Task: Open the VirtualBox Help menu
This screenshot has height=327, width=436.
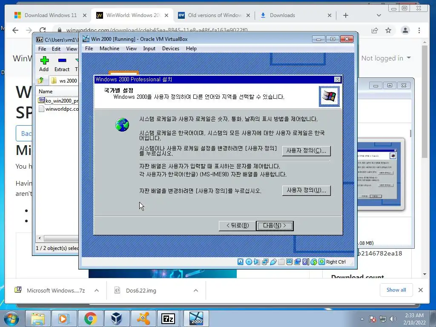Action: coord(191,49)
